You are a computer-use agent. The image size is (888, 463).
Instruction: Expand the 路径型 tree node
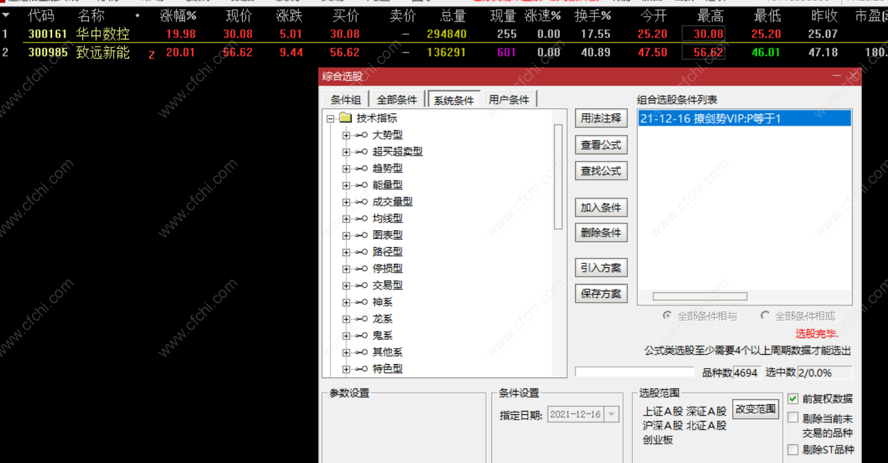click(346, 253)
